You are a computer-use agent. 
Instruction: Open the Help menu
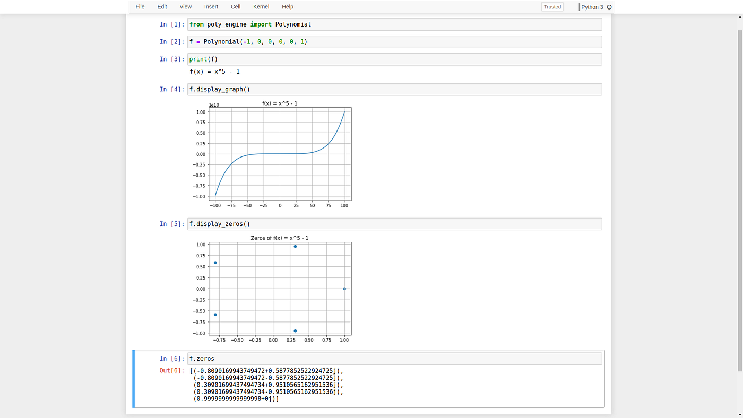click(x=288, y=6)
